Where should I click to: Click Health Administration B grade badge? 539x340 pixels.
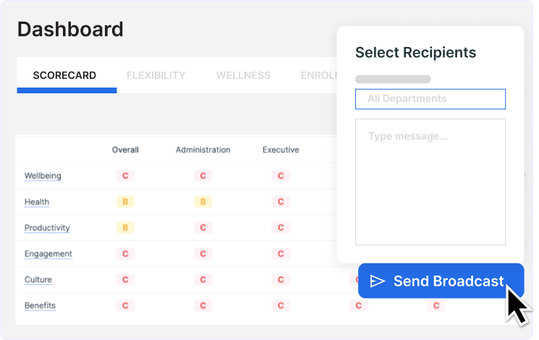coord(203,202)
